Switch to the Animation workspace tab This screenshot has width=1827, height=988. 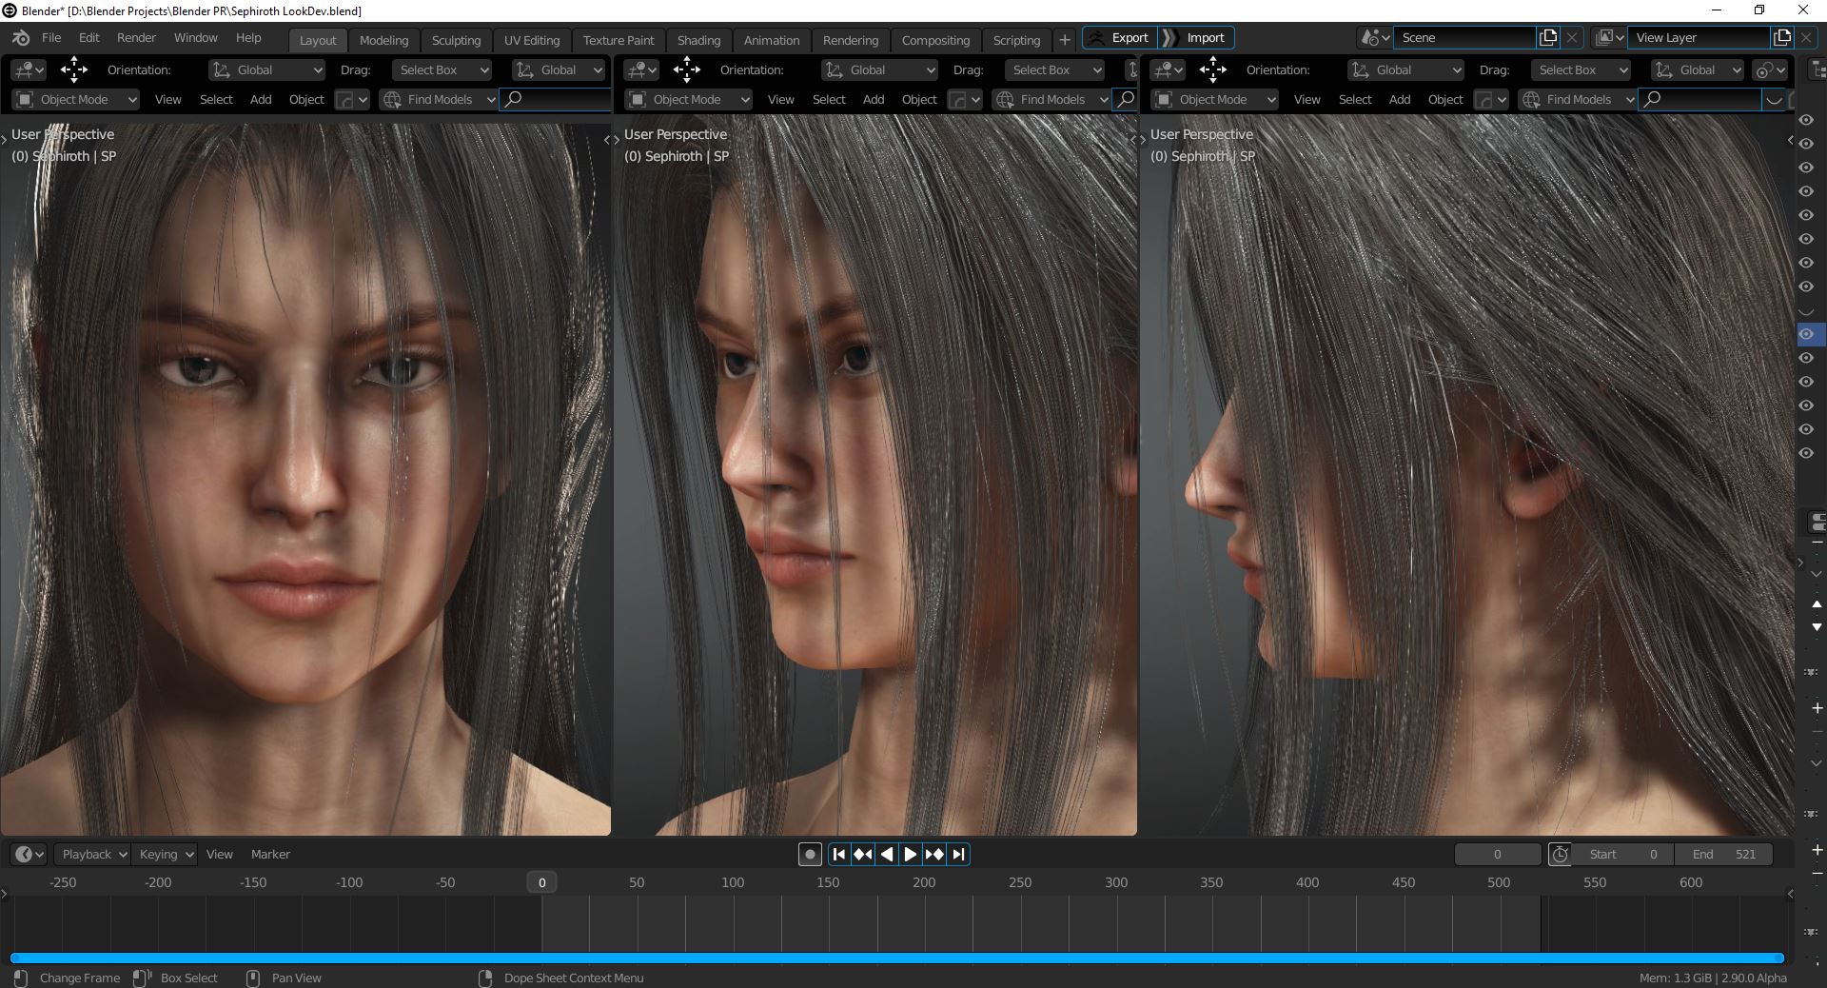point(771,40)
